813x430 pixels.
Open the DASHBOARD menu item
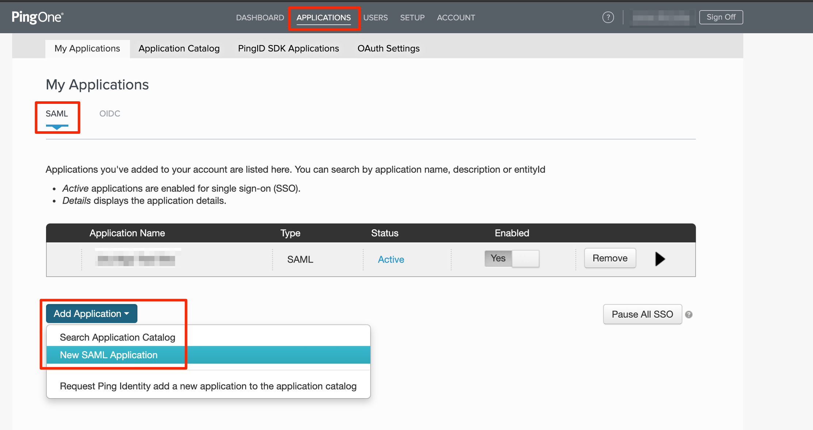[x=260, y=18]
